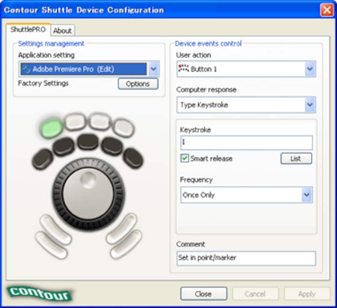Image resolution: width=337 pixels, height=308 pixels.
Task: Open the Computer response dropdown
Action: pyautogui.click(x=310, y=105)
